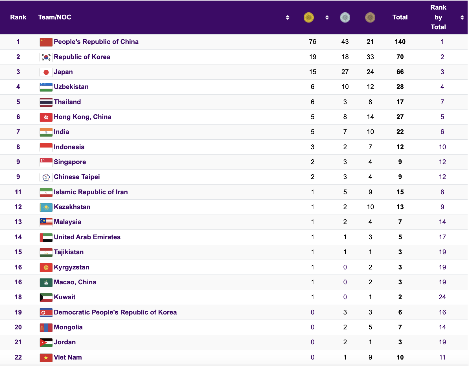
Task: Click Viet Nam's rank by total 11
Action: (442, 357)
